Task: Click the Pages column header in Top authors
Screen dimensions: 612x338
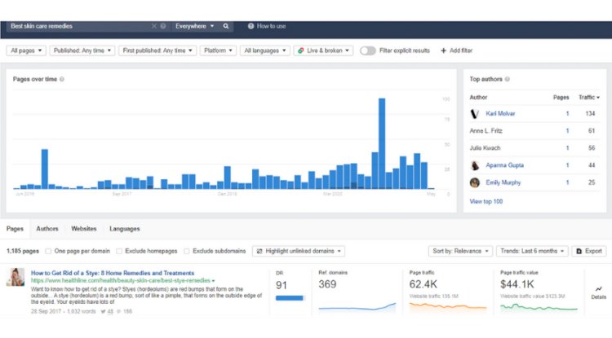Action: (x=561, y=98)
